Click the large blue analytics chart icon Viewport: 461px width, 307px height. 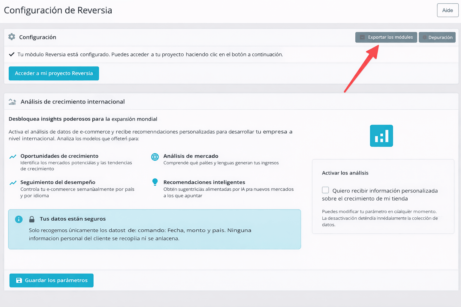[381, 136]
